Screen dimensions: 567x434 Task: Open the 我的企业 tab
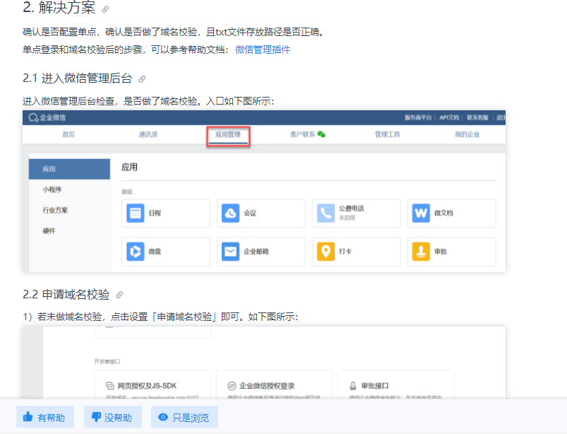pyautogui.click(x=467, y=134)
